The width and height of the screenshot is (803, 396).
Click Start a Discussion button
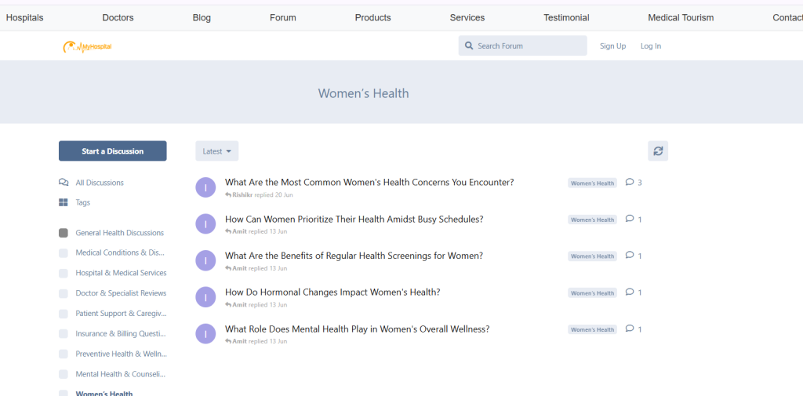(x=113, y=151)
